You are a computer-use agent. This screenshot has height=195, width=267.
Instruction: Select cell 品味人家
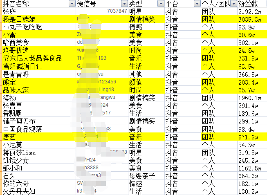(x=39, y=90)
